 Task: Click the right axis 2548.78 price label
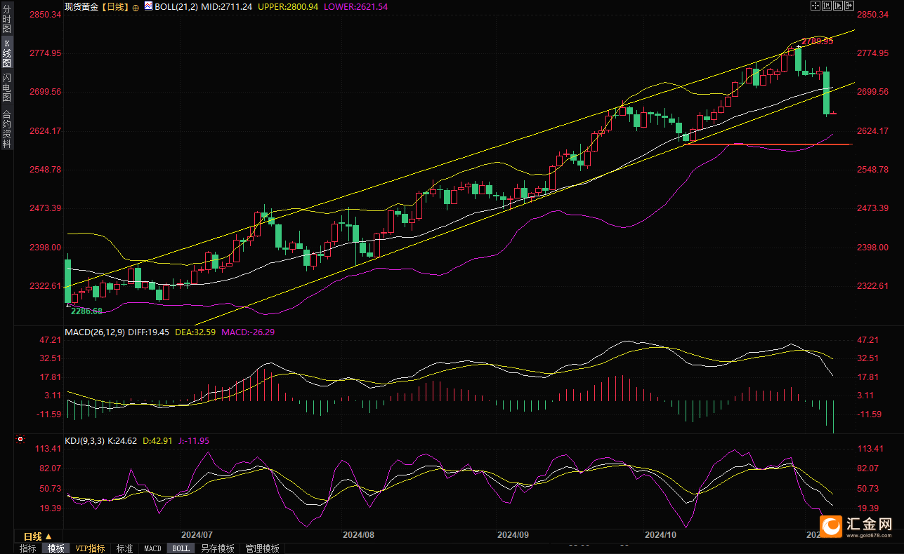(x=873, y=170)
